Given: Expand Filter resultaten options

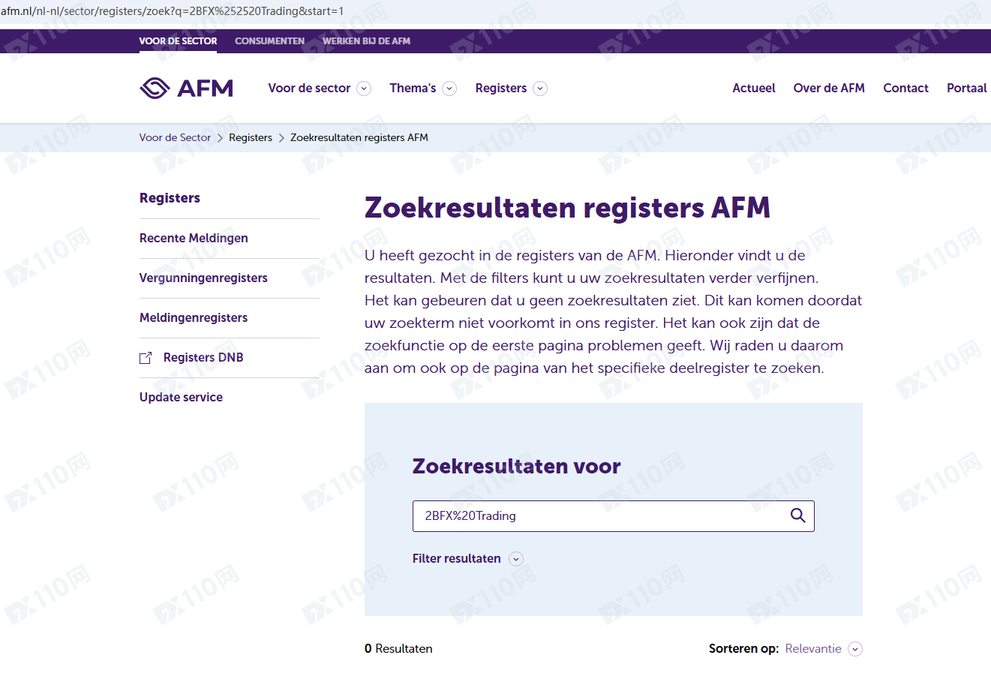Looking at the screenshot, I should click(515, 559).
